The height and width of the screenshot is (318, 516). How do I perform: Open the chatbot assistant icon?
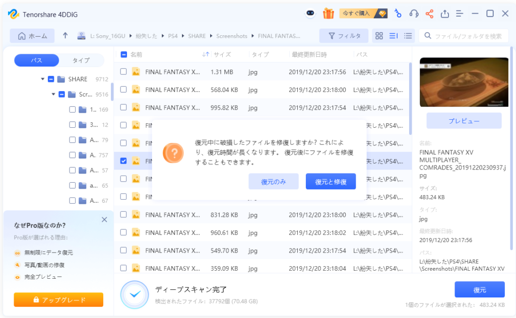(310, 13)
